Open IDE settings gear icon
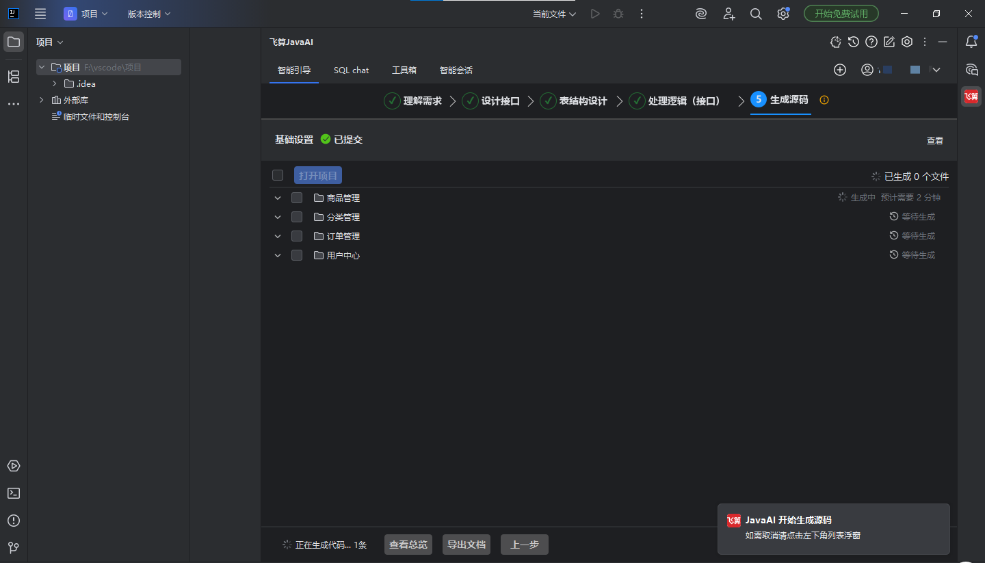Image resolution: width=985 pixels, height=563 pixels. [x=783, y=14]
